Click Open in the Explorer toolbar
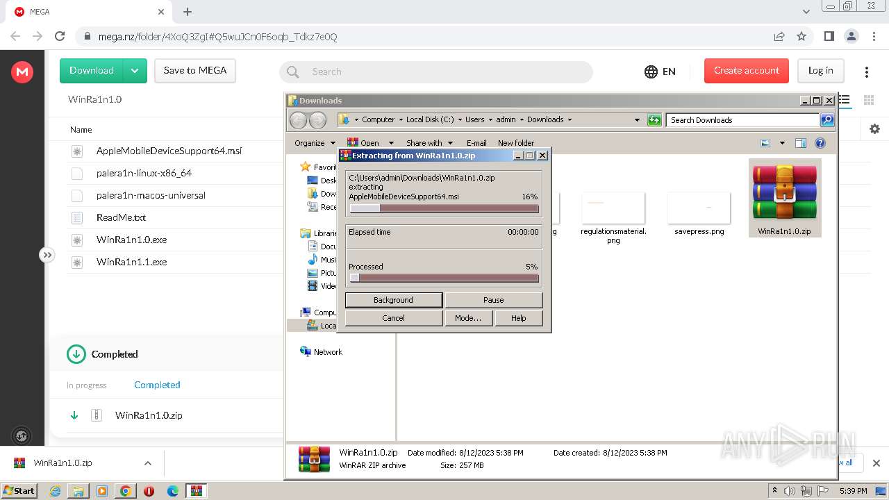The width and height of the screenshot is (889, 500). [x=364, y=143]
